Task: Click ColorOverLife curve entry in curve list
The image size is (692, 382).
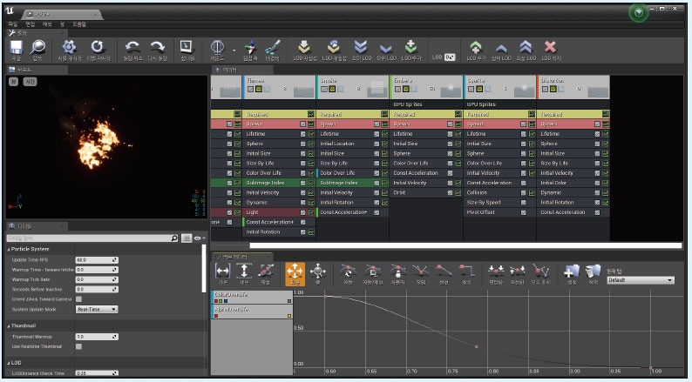Action: pyautogui.click(x=252, y=298)
